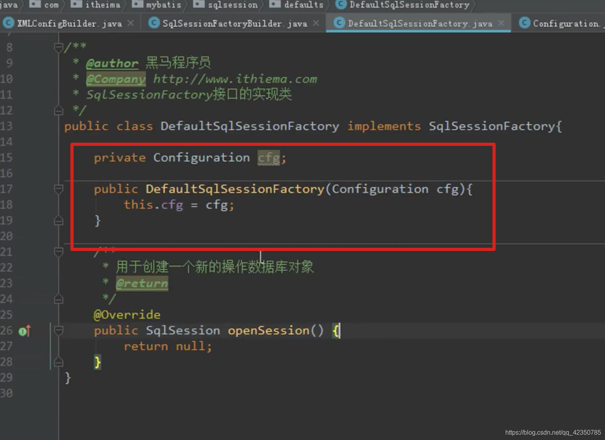Click the class icon on SqlSessionFactoryBuilder.java tab
The image size is (605, 440).
tap(154, 23)
